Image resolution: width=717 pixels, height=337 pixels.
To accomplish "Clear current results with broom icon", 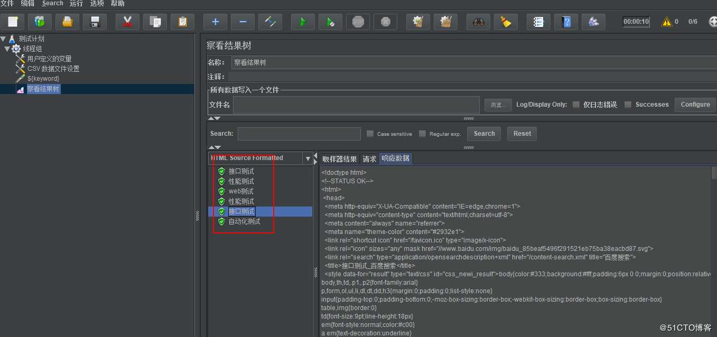I will [x=418, y=22].
